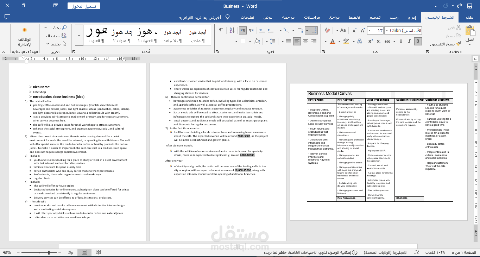Toggle Bold formatting

pyautogui.click(x=418, y=41)
